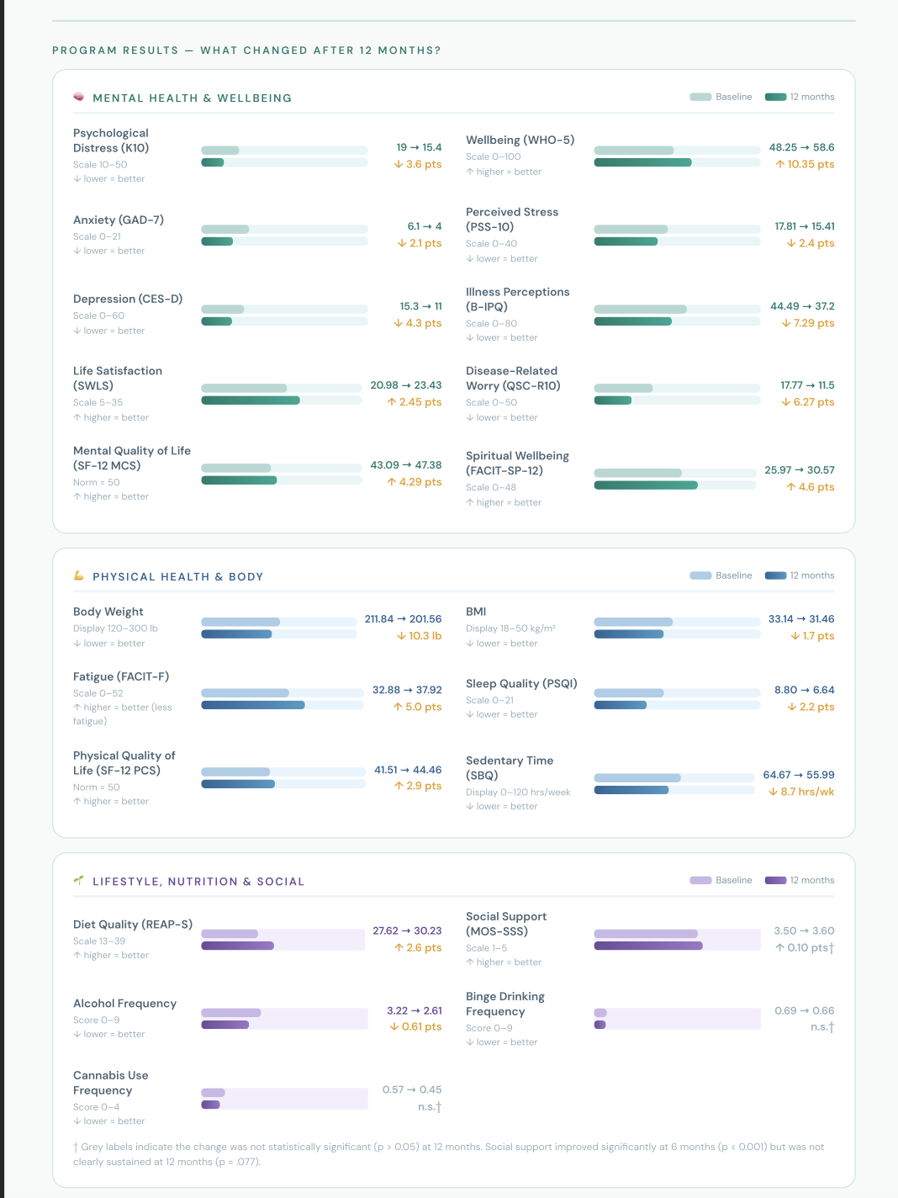
Task: Click the Sedentary Time 8.7 hrs/wk decrease value
Action: tap(801, 792)
